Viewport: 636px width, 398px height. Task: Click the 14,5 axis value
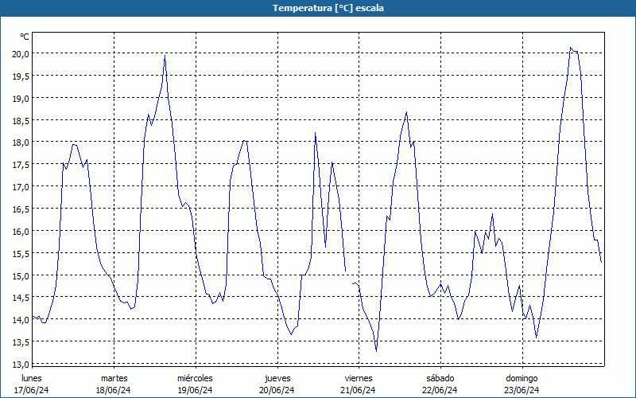(x=21, y=298)
